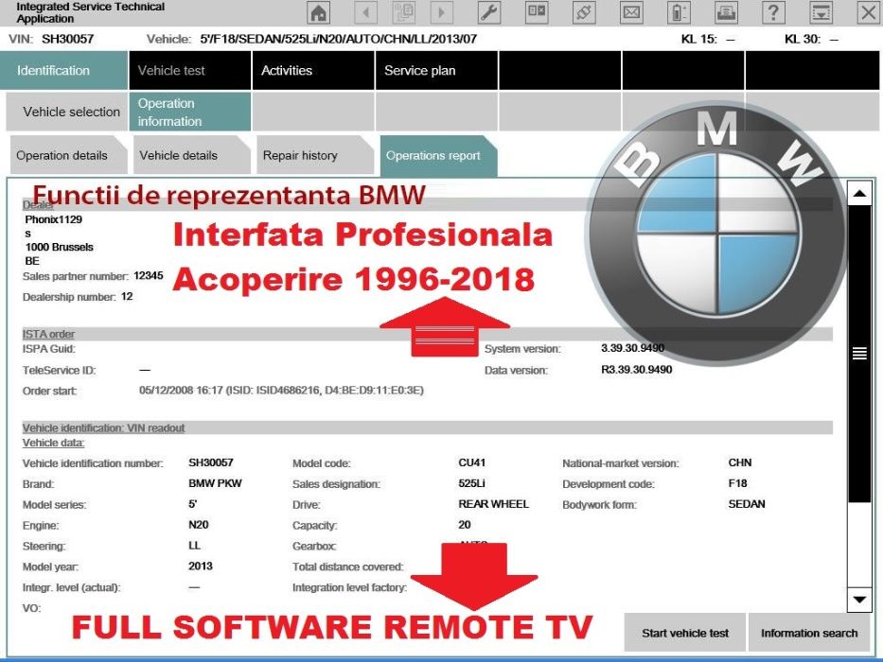Image resolution: width=883 pixels, height=662 pixels.
Task: Click the Capacity value 20
Action: (465, 525)
